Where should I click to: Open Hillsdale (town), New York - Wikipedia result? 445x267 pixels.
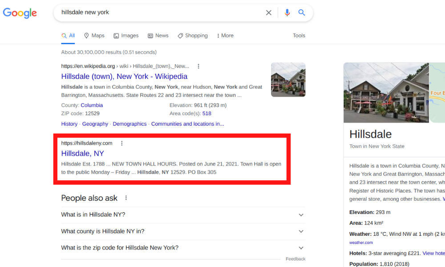pos(124,77)
